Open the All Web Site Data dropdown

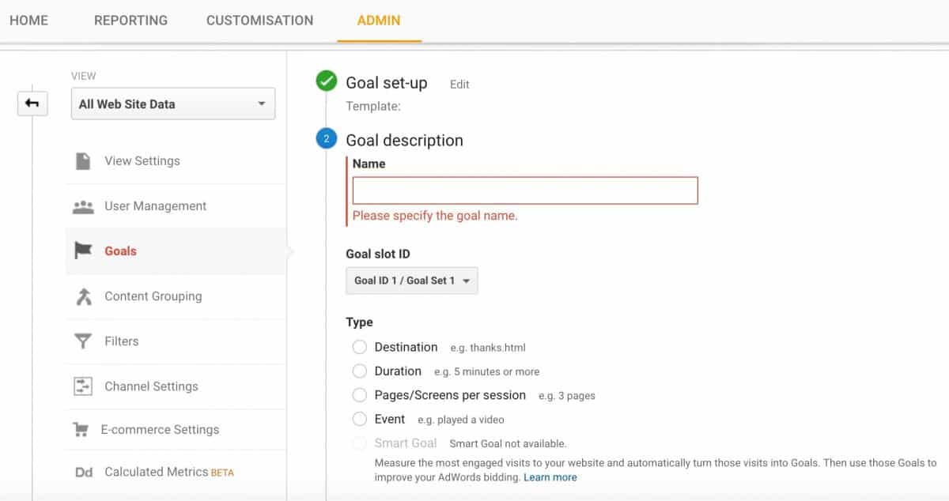pos(173,104)
